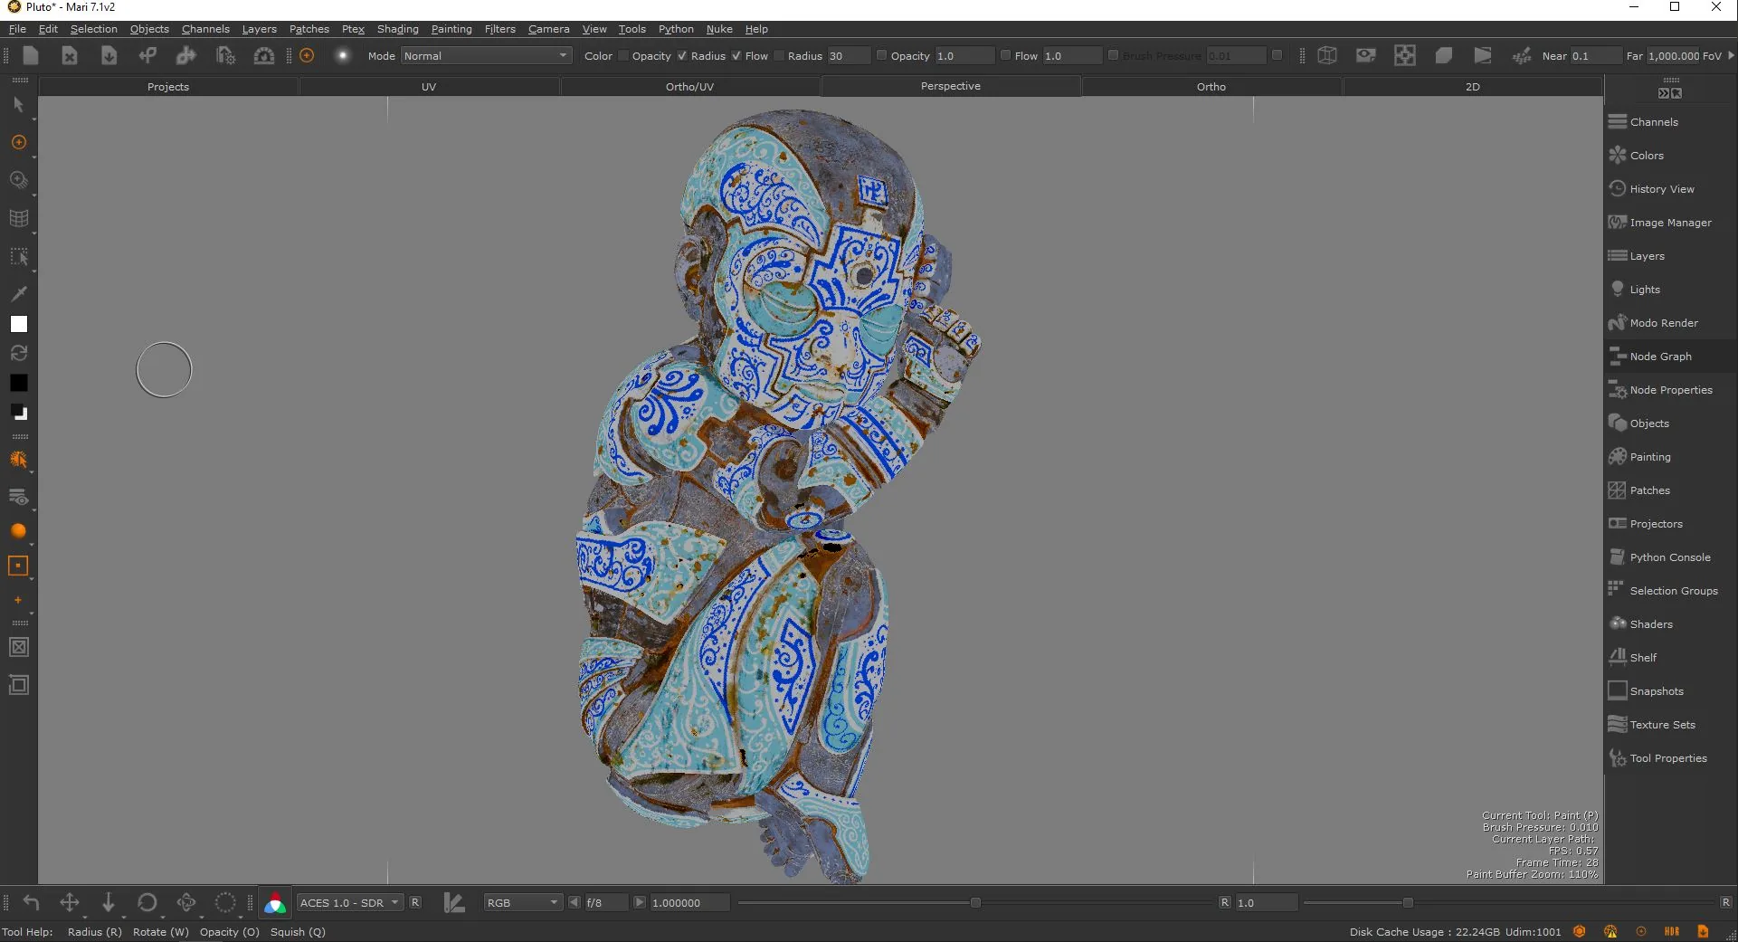
Task: Open the Mode Normal dropdown
Action: coord(486,56)
